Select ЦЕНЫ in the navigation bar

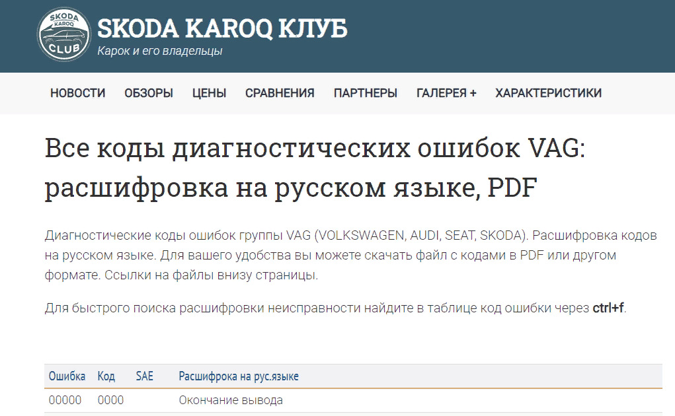coord(209,93)
